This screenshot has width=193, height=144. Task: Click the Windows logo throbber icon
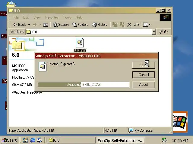166,17
